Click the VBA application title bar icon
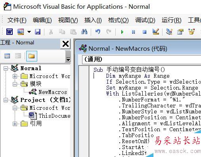Screen dimensions: 201x157 (x=7, y=6)
